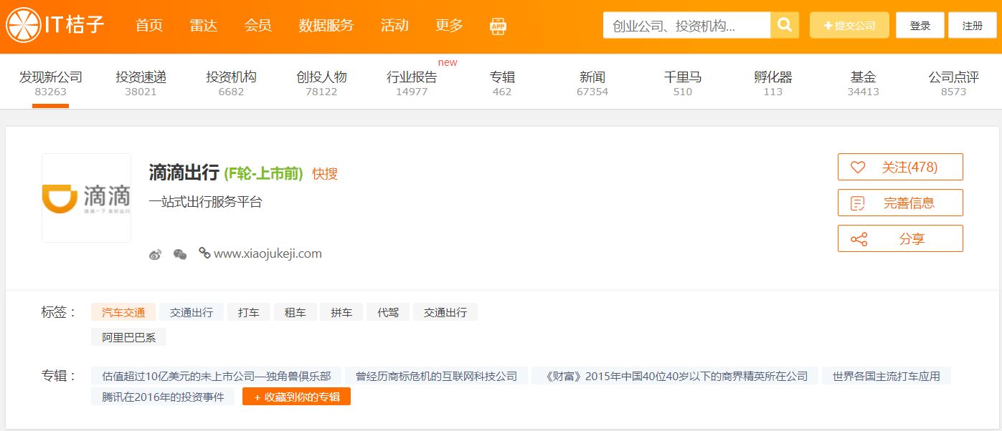Open the 世界各国主流打车应用 album
This screenshot has height=431, width=1002.
887,376
